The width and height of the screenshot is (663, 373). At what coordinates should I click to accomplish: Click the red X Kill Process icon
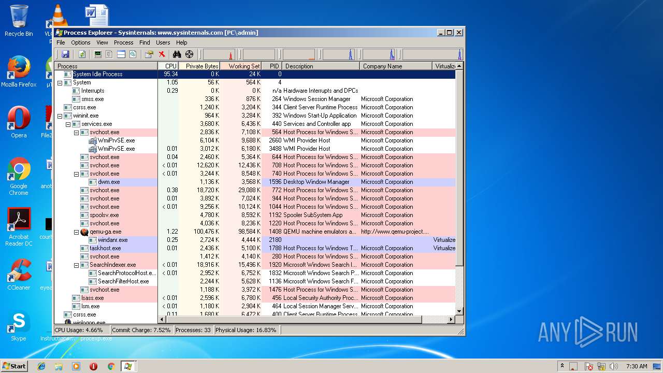[x=162, y=54]
